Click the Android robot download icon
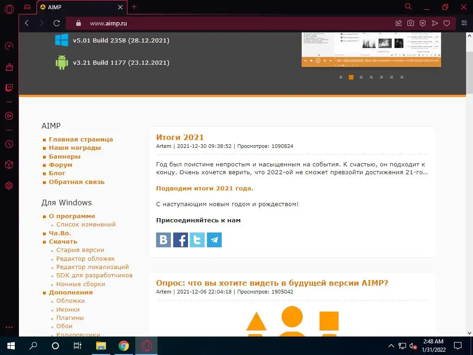 click(x=62, y=62)
